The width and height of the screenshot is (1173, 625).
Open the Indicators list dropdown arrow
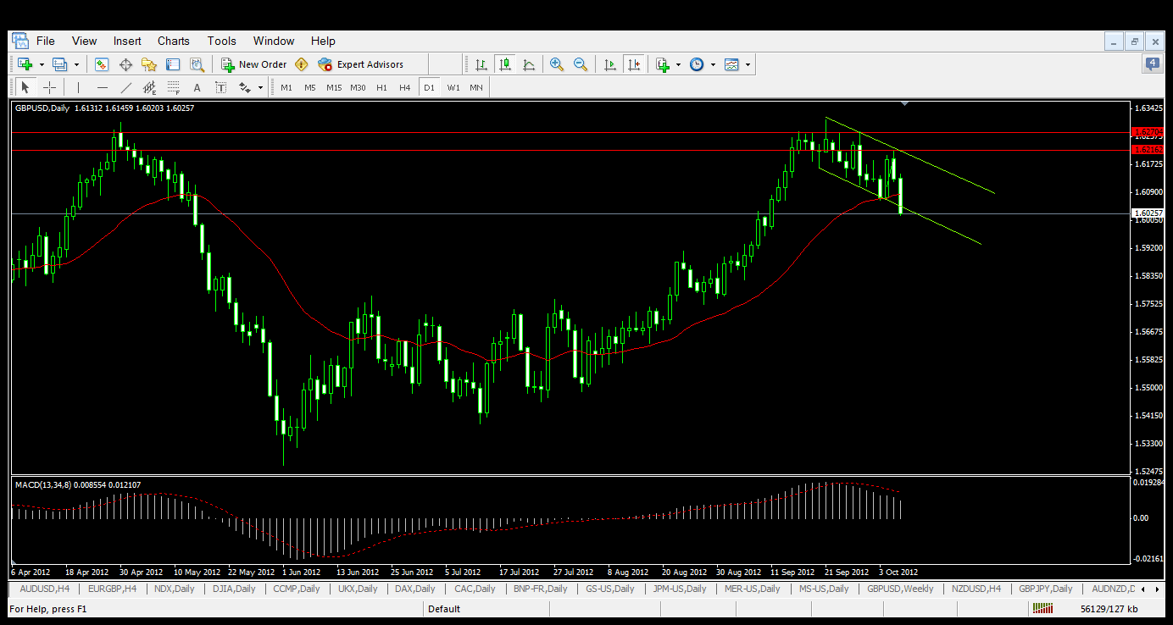[678, 64]
